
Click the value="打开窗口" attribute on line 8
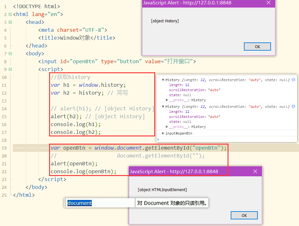point(169,61)
